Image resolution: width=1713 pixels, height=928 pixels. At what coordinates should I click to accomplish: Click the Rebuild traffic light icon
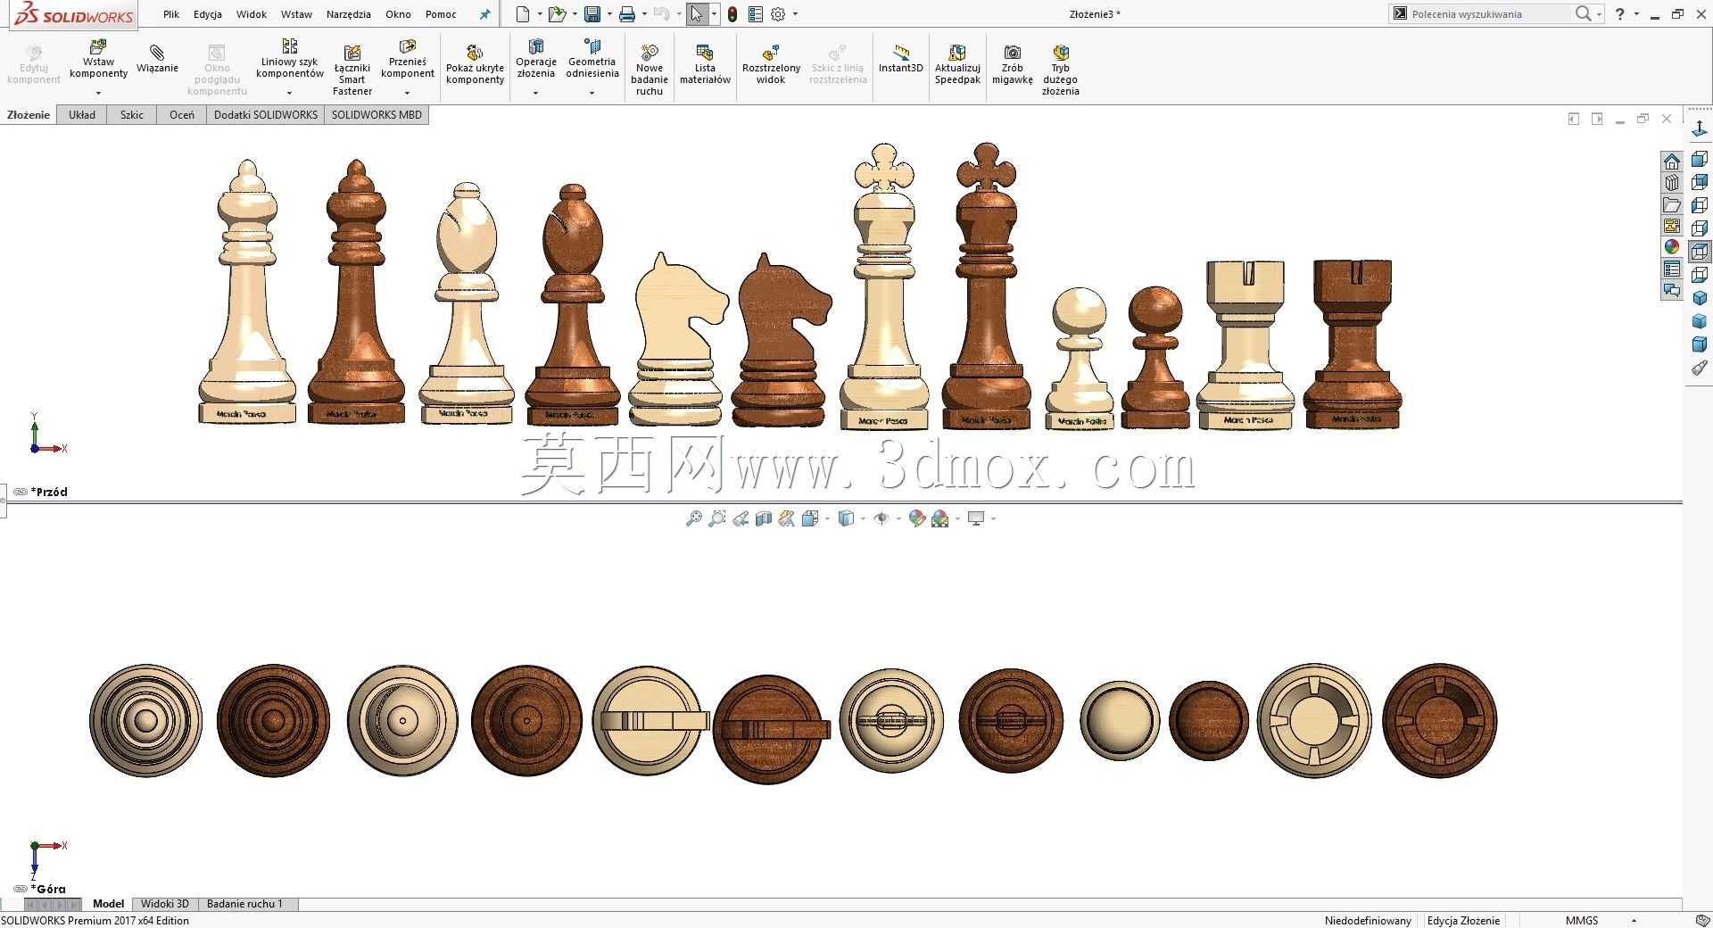click(x=732, y=14)
